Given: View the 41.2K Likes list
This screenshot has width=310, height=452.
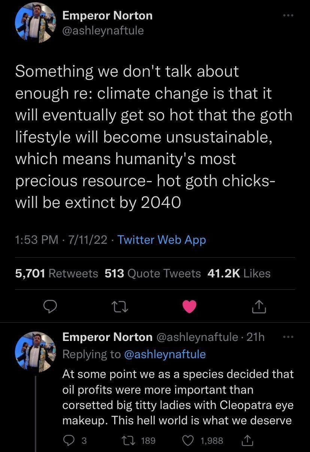Looking at the screenshot, I should click(238, 273).
